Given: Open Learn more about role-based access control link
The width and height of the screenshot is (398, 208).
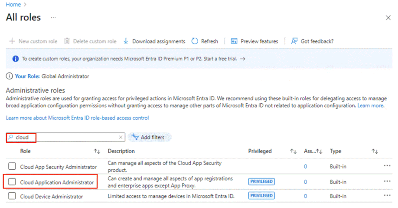Looking at the screenshot, I should (x=77, y=118).
